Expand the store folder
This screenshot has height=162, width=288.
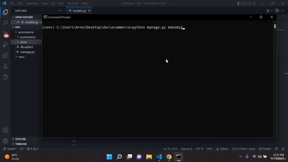point(18,42)
